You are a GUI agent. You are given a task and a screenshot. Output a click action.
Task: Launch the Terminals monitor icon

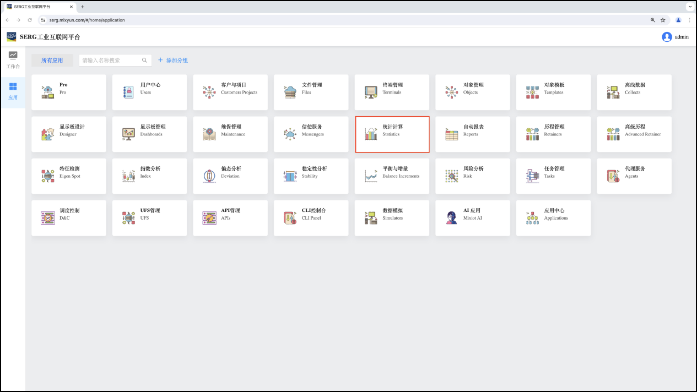371,92
